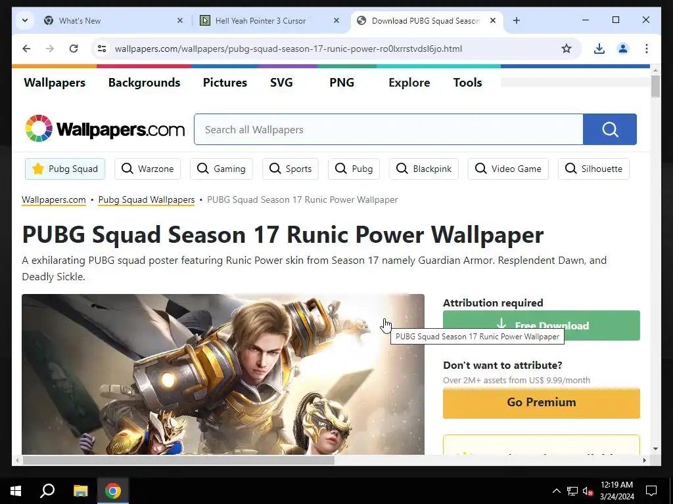Go forward to the next page
The height and width of the screenshot is (504, 673).
50,49
